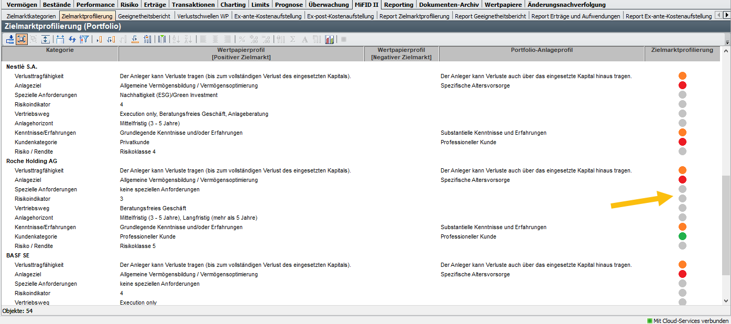Click the refresh arrows toolbar icon
731x324 pixels.
[x=72, y=39]
